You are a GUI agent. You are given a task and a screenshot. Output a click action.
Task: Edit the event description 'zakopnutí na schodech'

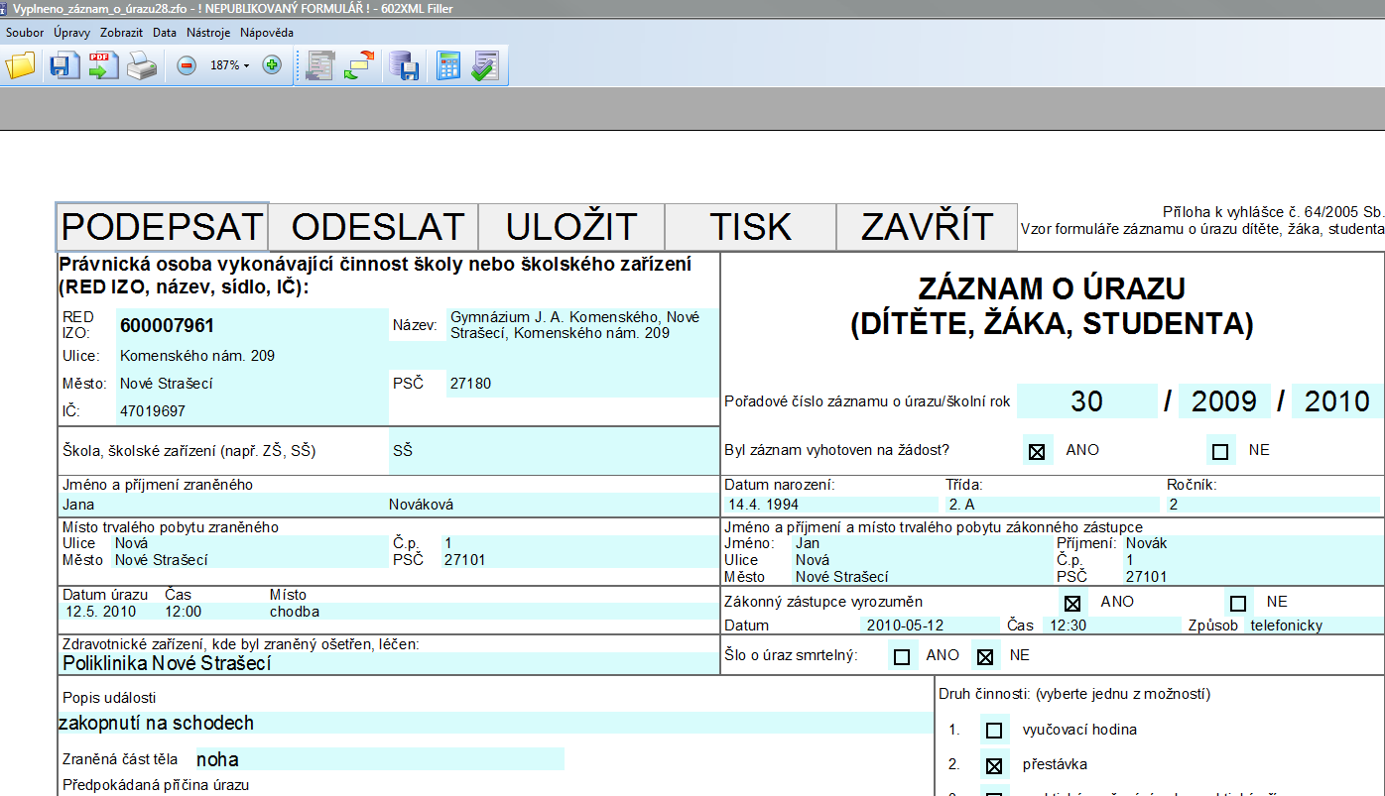click(x=494, y=723)
